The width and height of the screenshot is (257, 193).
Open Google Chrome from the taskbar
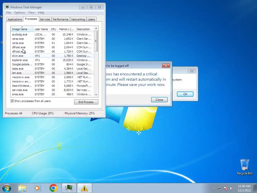coord(53,188)
